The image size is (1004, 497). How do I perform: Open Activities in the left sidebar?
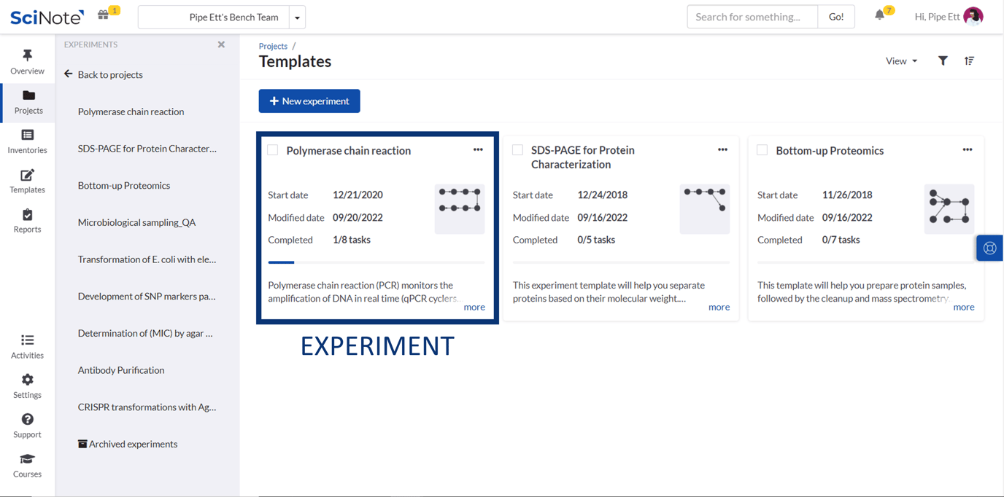click(28, 346)
